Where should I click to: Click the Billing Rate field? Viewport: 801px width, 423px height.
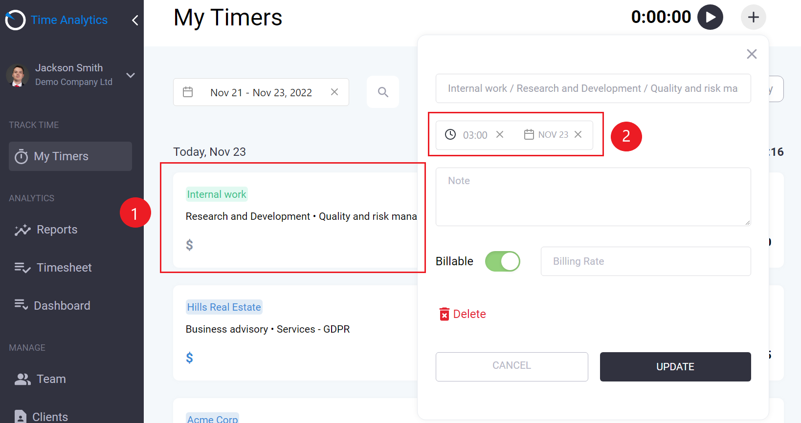pyautogui.click(x=645, y=261)
